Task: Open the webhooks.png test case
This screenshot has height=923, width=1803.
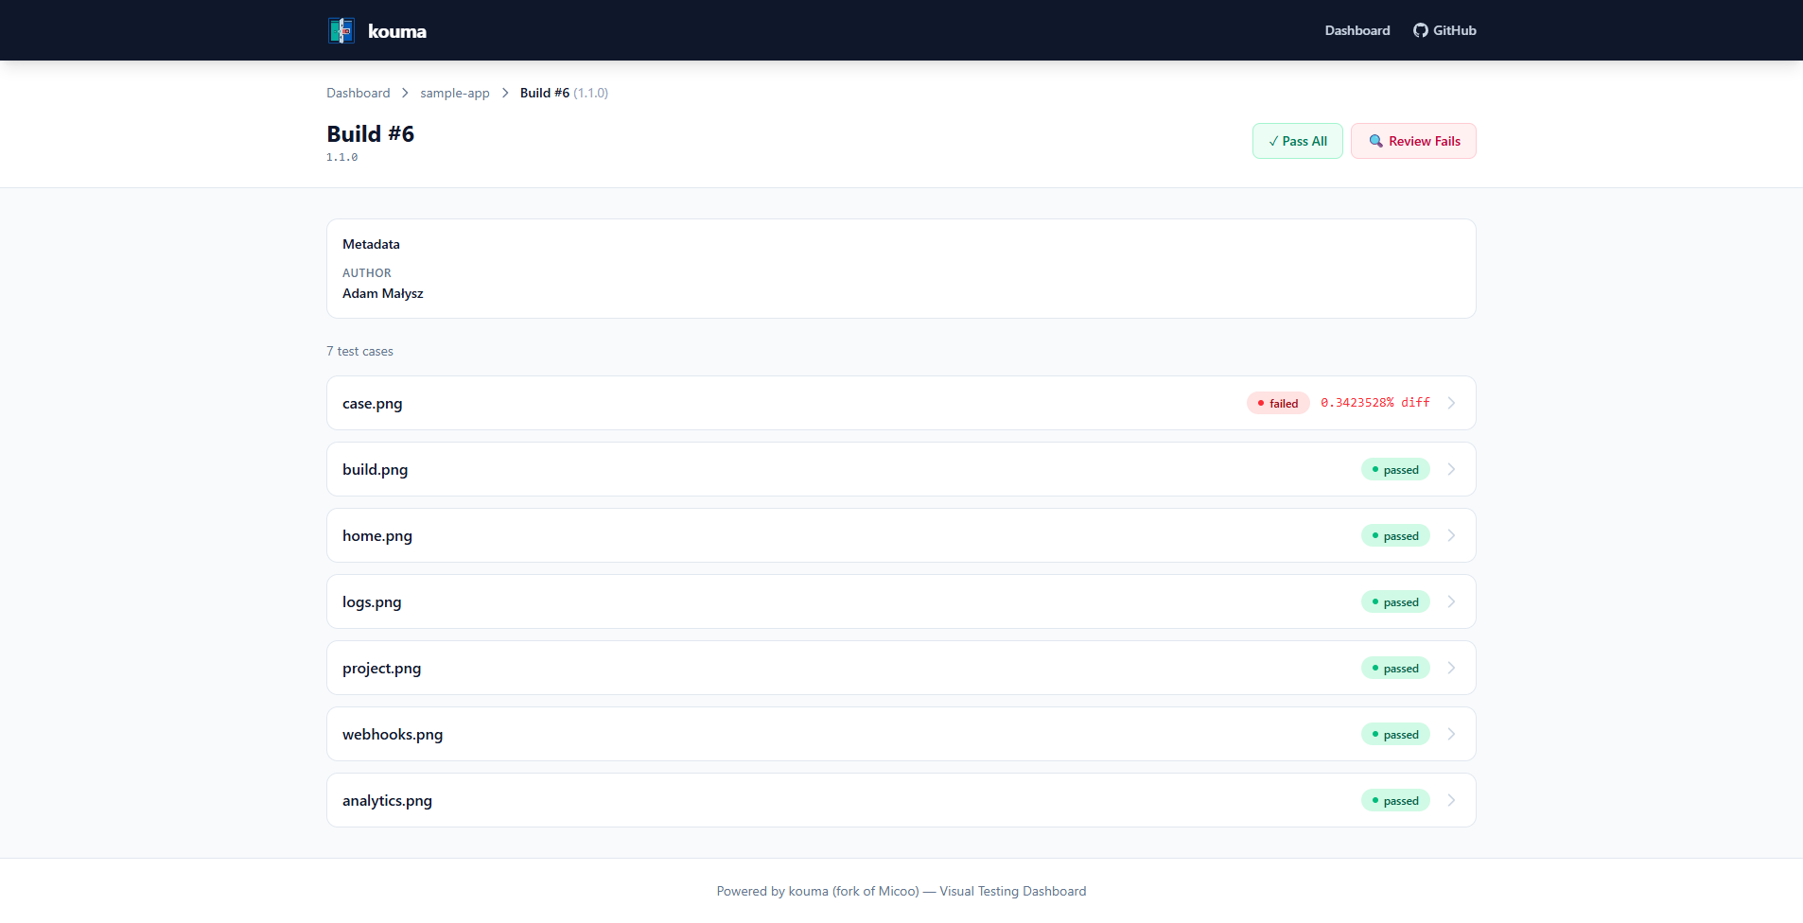Action: pos(393,734)
